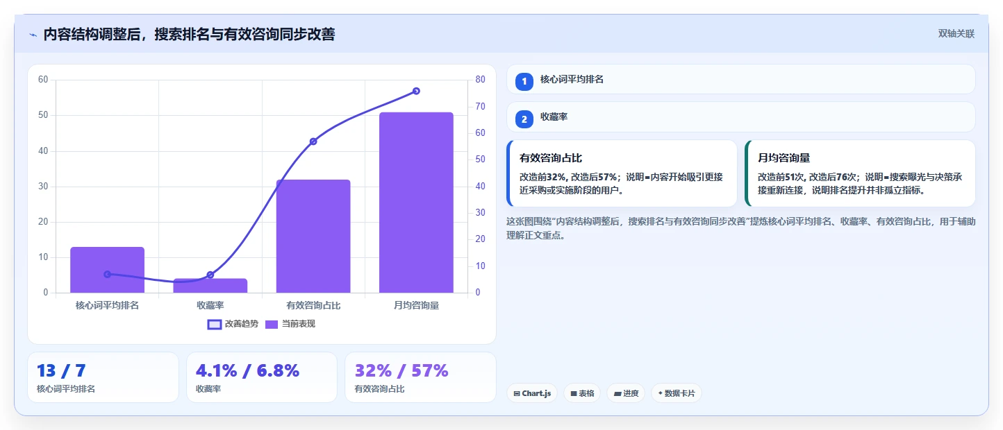Click the trend line point over 核心词平均排名

point(107,275)
